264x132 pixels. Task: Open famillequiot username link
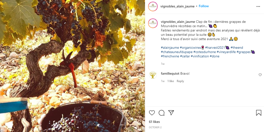pyautogui.click(x=170, y=74)
